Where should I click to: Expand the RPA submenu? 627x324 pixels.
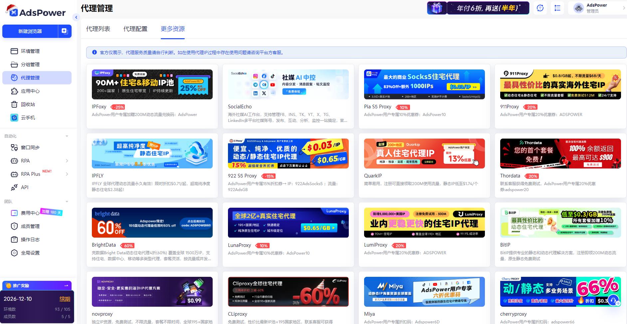(67, 161)
